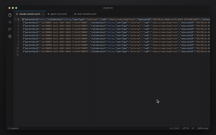Click UUID ending 30006 on line 7

pyautogui.click(x=65, y=39)
